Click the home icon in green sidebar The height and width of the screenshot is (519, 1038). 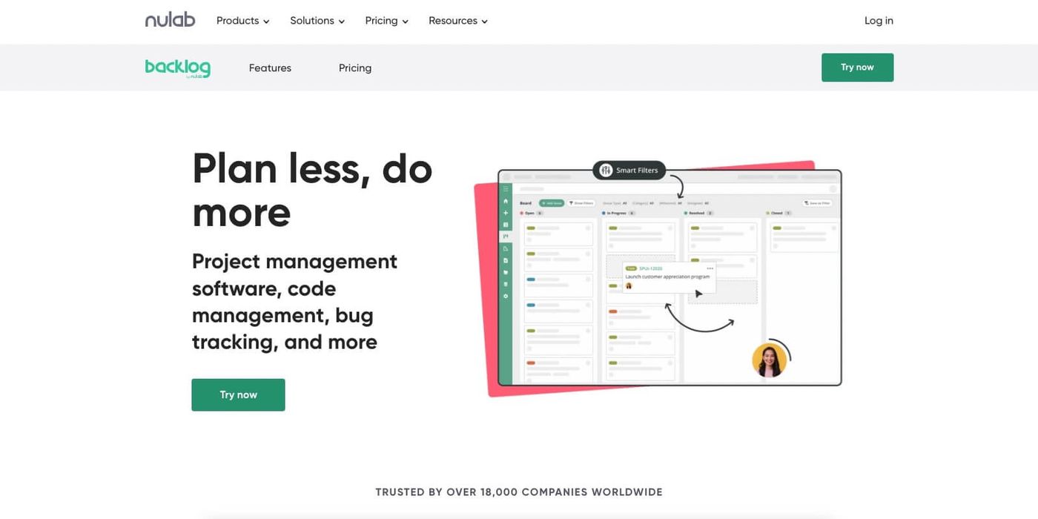point(506,201)
